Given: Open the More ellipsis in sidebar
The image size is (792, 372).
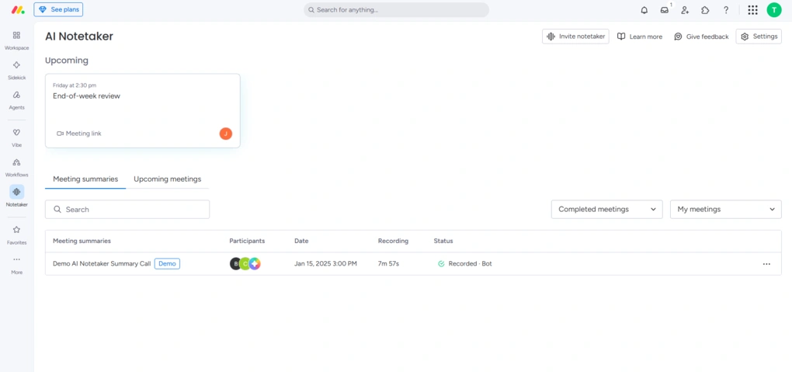Looking at the screenshot, I should click(x=16, y=259).
